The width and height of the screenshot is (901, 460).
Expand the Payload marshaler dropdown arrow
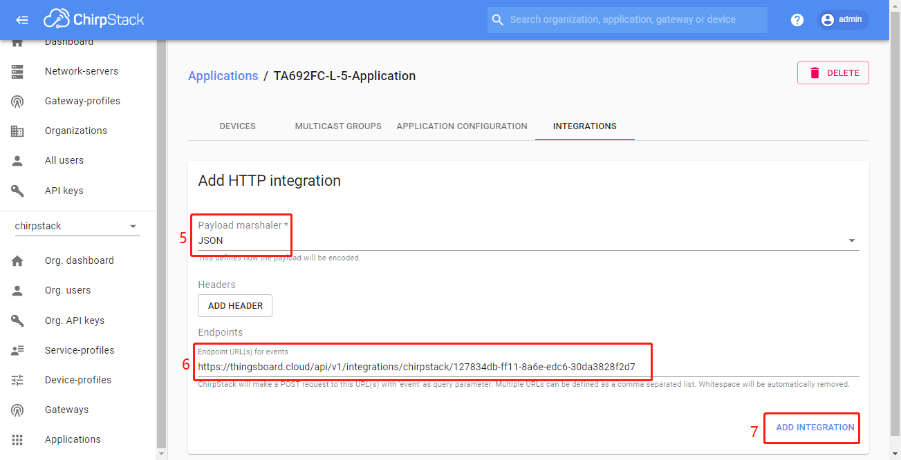click(851, 241)
